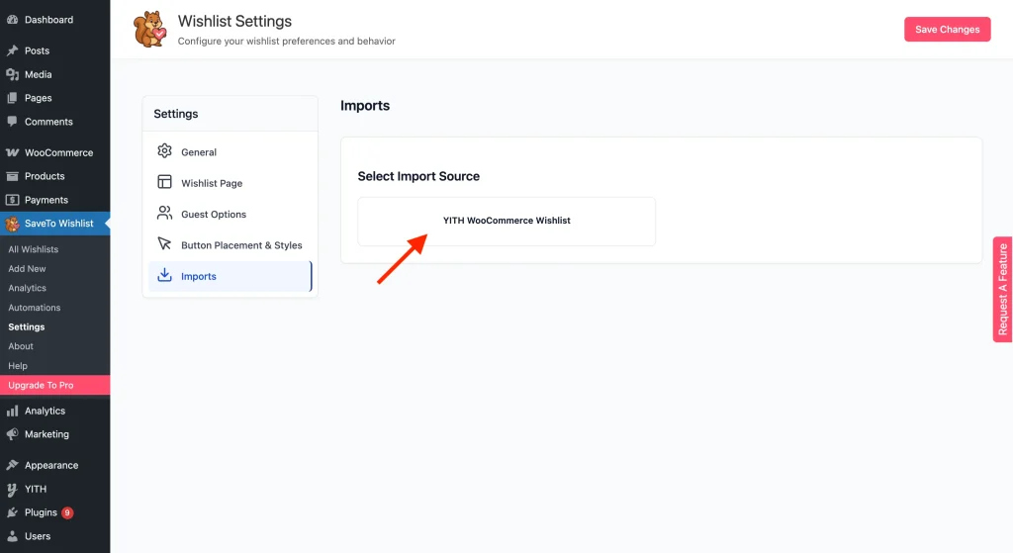1013x553 pixels.
Task: Click the Imports download icon
Action: point(164,276)
